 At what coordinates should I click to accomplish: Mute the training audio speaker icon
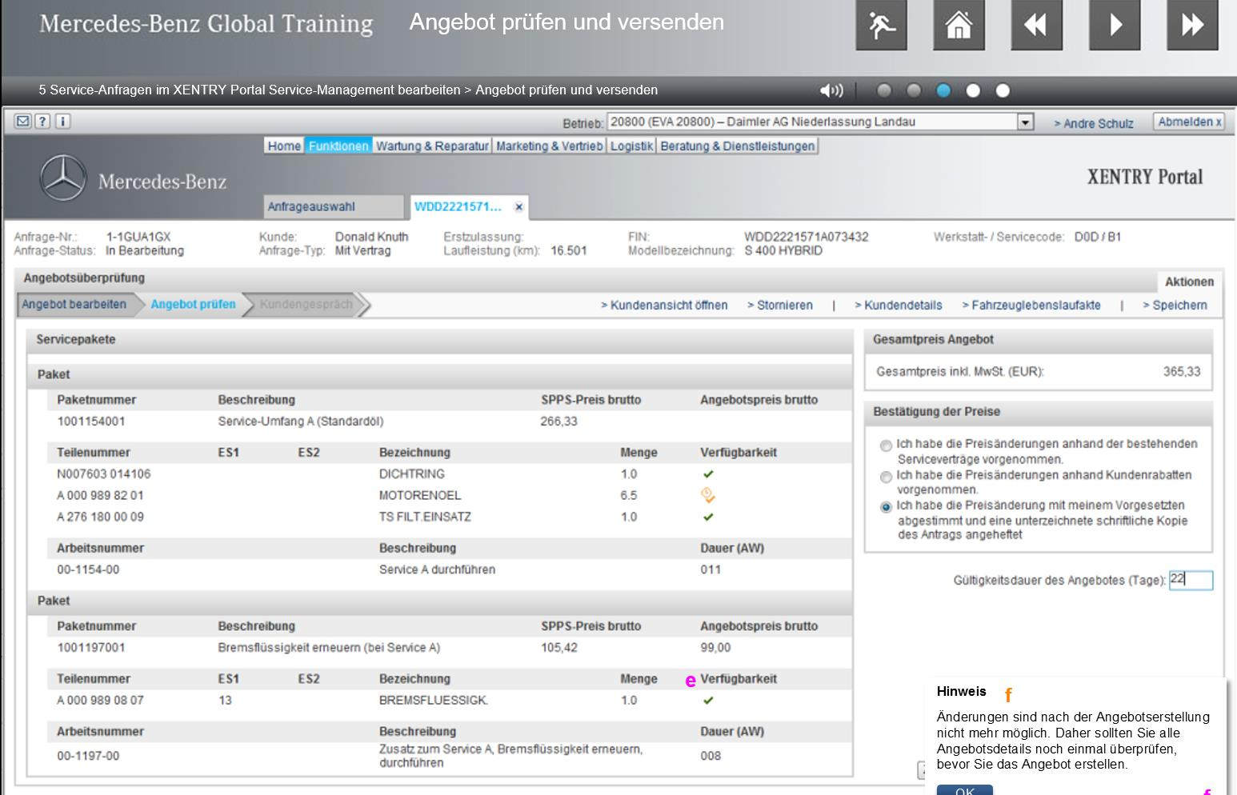click(832, 90)
